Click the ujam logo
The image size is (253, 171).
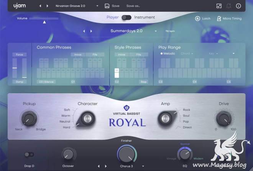coord(20,6)
